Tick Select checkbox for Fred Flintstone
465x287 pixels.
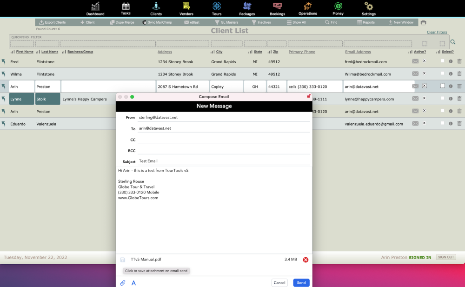point(443,61)
